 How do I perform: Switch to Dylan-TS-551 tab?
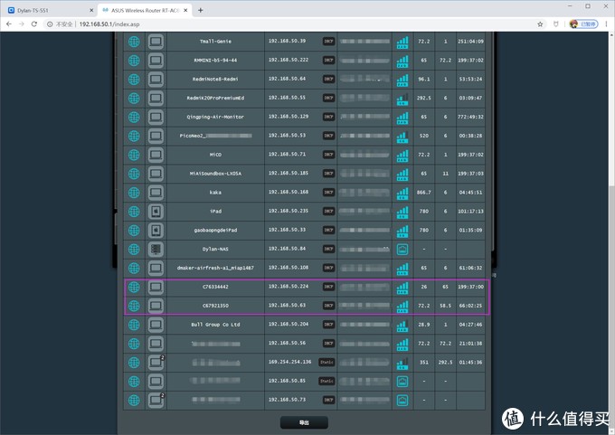(x=49, y=11)
